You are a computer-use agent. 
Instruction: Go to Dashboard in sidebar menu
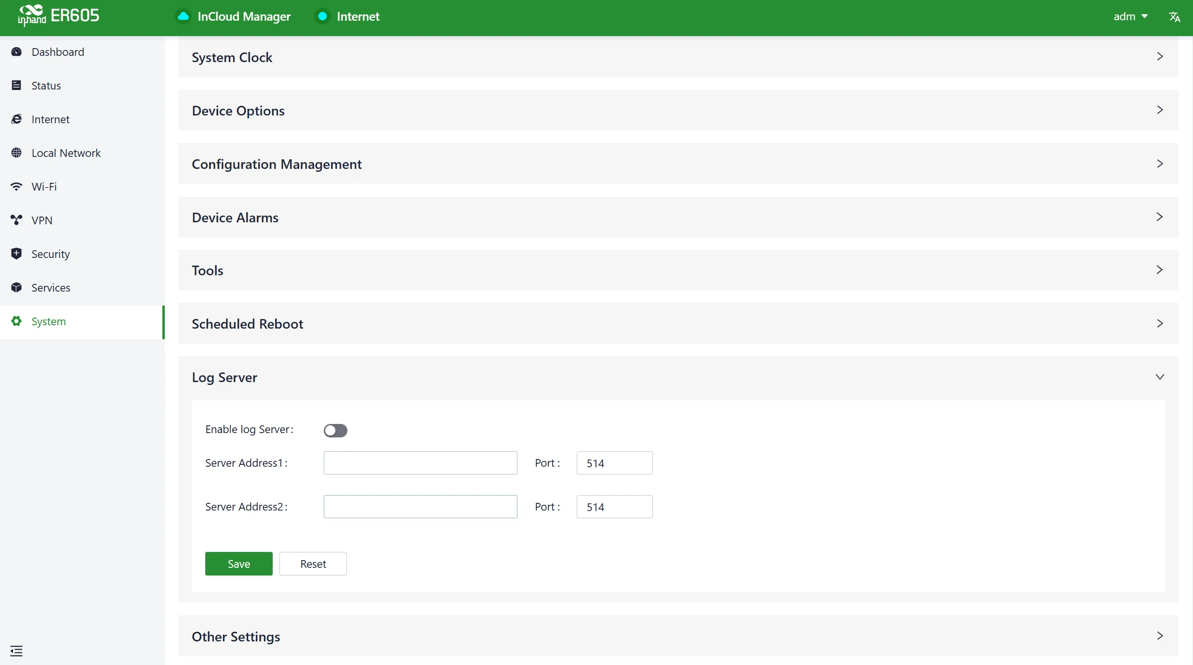coord(82,52)
